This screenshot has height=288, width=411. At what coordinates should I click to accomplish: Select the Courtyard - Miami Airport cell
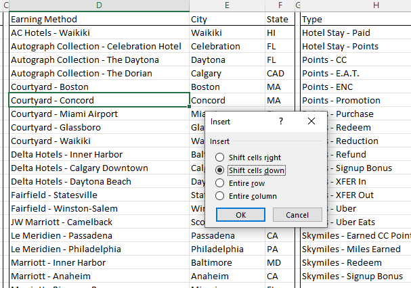coord(99,114)
